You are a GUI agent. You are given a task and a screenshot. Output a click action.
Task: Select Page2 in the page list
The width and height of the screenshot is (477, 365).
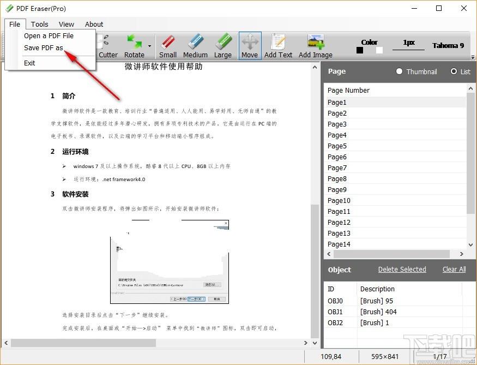[x=396, y=113]
